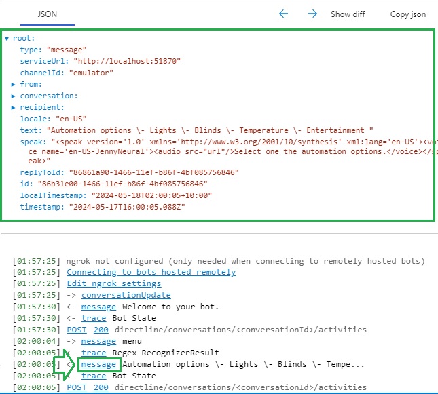The width and height of the screenshot is (438, 394).
Task: Open the first Bot State trace link
Action: 94,318
